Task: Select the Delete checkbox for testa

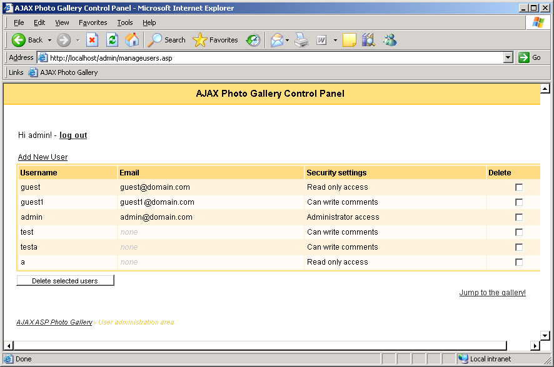Action: 519,247
